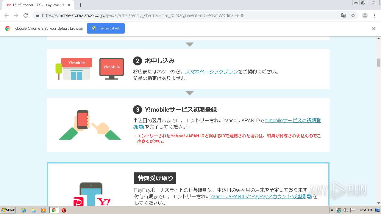Dismiss the default browser notification bar
This screenshot has width=381, height=214.
(x=374, y=29)
